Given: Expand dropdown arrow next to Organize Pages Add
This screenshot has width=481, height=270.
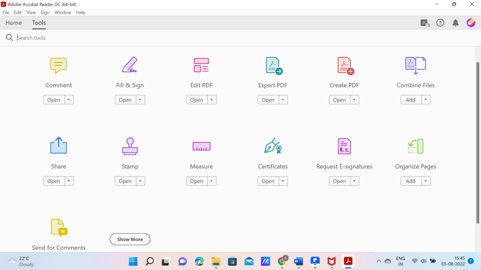Looking at the screenshot, I should [x=426, y=181].
